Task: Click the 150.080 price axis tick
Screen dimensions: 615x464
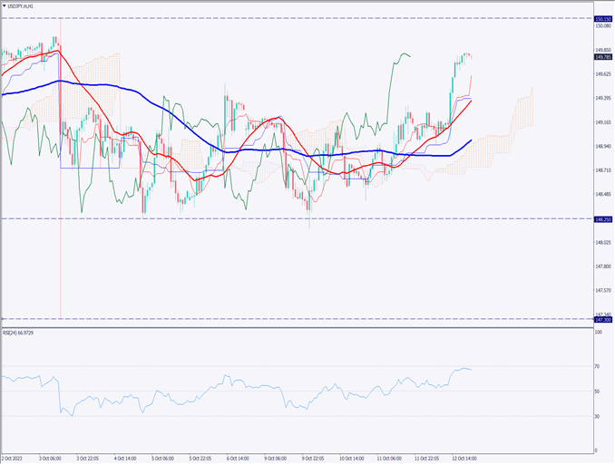Action: point(602,26)
